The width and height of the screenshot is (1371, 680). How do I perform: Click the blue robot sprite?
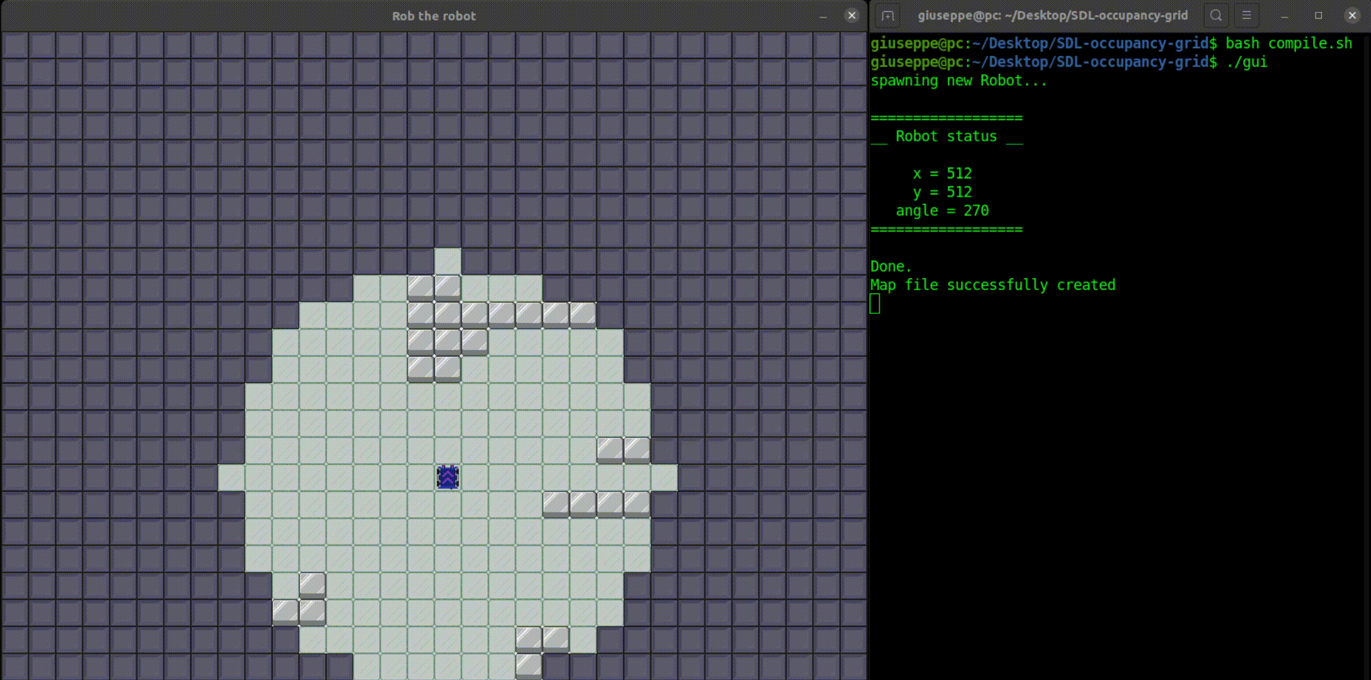coord(448,477)
